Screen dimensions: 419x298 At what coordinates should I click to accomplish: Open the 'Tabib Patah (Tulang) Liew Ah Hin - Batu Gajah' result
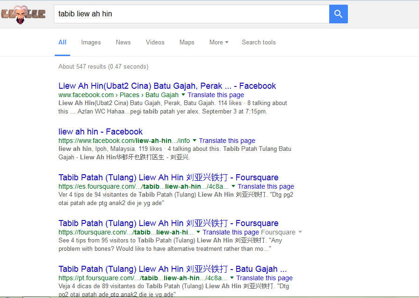tap(173, 269)
